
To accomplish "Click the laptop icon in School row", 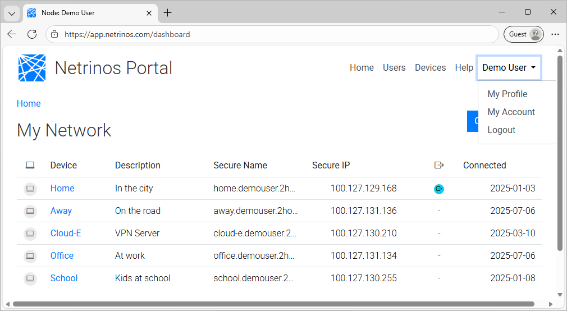I will tap(30, 278).
